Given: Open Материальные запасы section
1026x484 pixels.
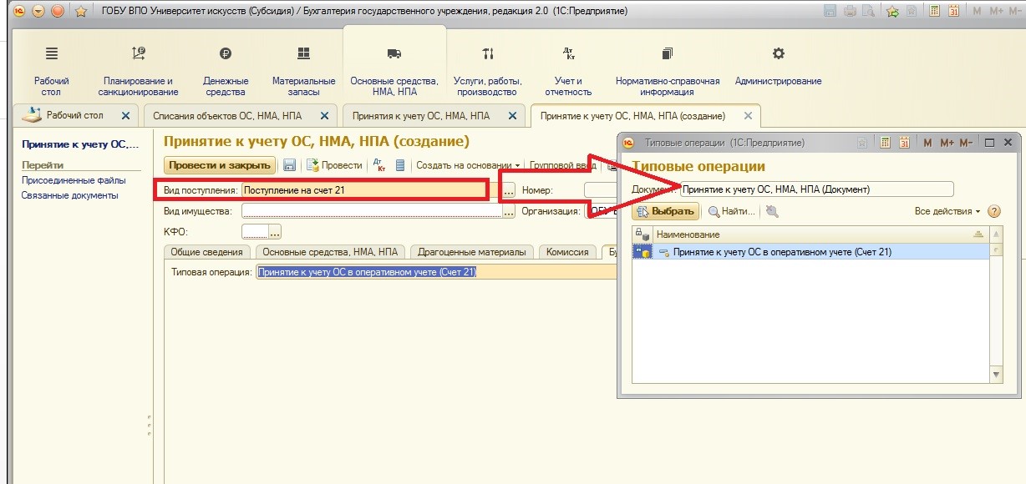Looking at the screenshot, I should click(x=303, y=72).
